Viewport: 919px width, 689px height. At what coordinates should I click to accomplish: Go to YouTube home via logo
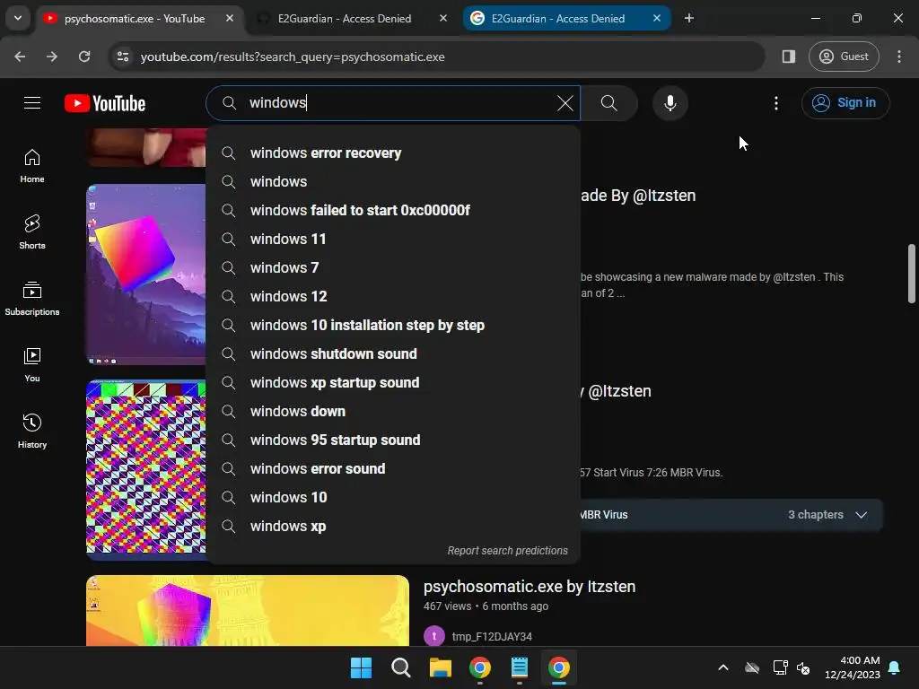click(x=105, y=103)
